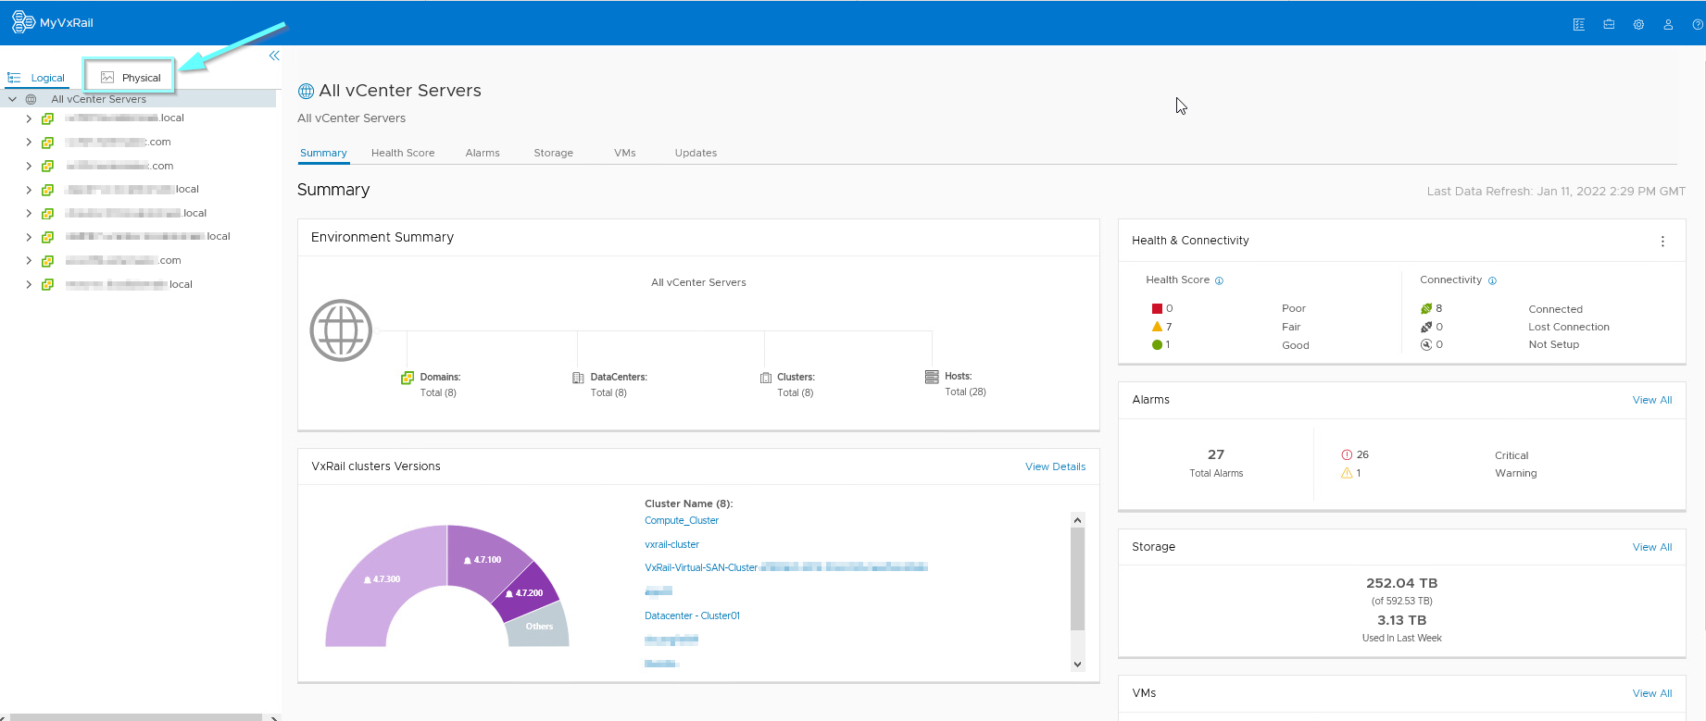Screen dimensions: 1706x721
Task: Open Health & Connectivity kebab menu
Action: (1662, 242)
